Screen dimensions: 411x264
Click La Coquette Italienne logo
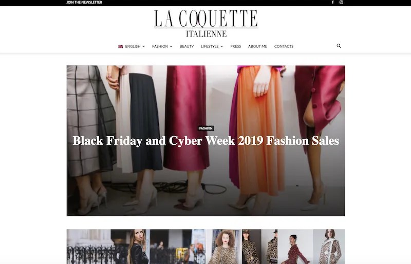[206, 23]
